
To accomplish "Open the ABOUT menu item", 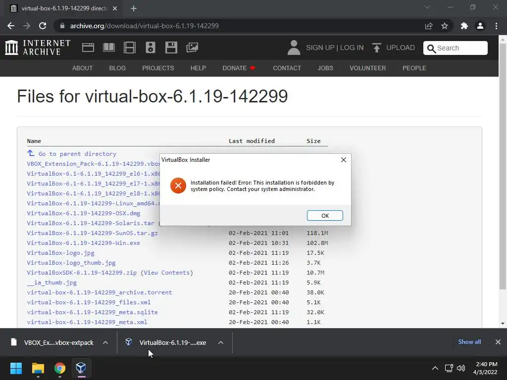I will (x=83, y=68).
